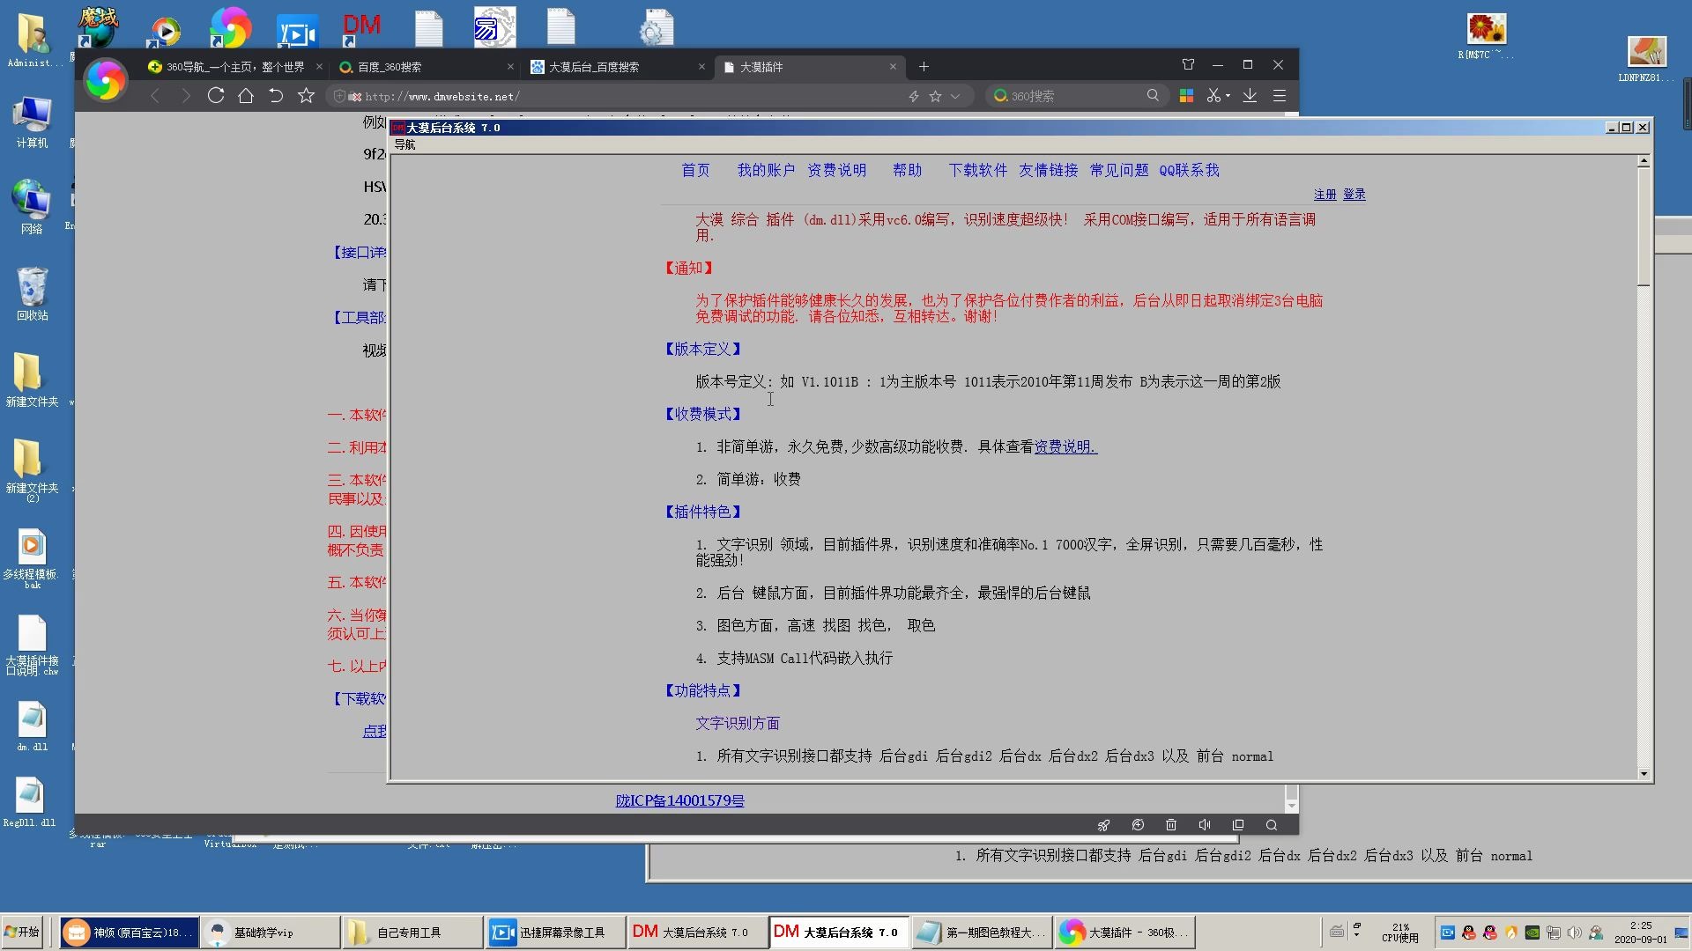Open the browser downloads icon
This screenshot has height=951, width=1692.
1250,96
